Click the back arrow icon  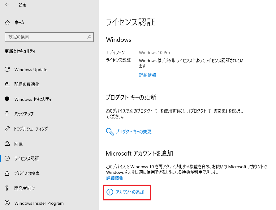(x=7, y=5)
